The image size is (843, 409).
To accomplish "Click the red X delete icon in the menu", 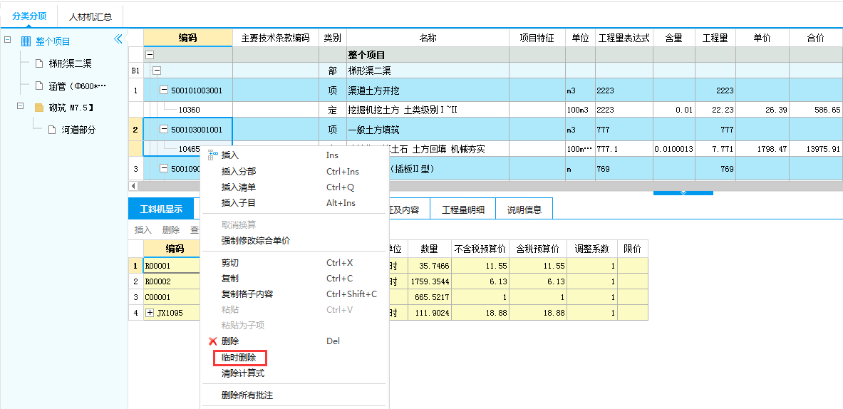I will point(212,341).
